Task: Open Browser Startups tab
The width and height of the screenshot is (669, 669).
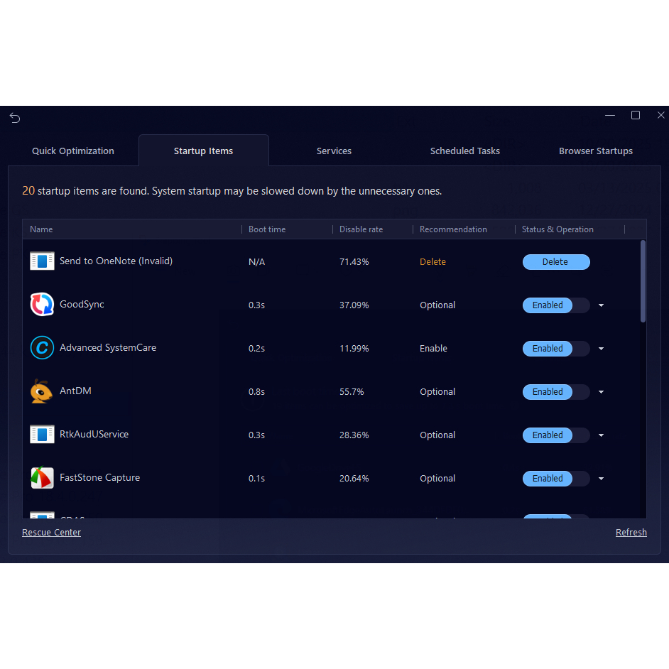Action: (x=596, y=151)
